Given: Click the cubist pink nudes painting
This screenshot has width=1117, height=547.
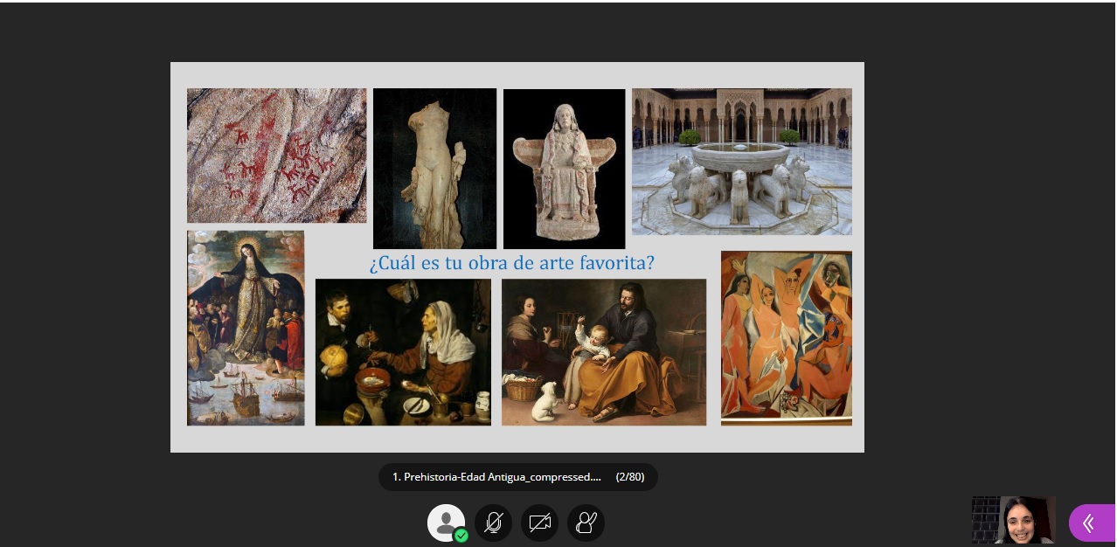Looking at the screenshot, I should [x=787, y=338].
